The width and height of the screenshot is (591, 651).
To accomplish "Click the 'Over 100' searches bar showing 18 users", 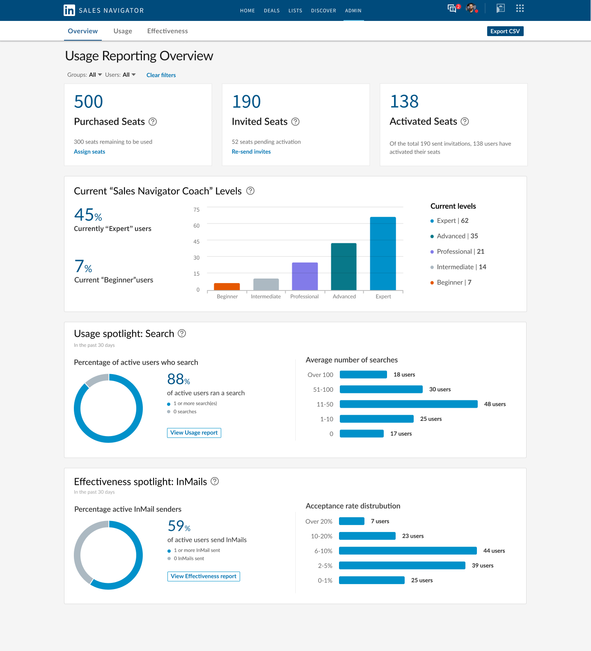I will (x=364, y=375).
